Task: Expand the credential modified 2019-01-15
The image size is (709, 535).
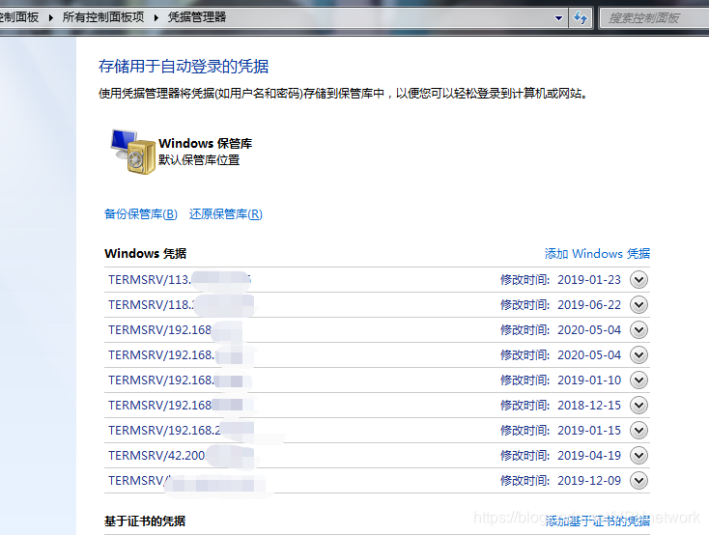Action: [638, 430]
